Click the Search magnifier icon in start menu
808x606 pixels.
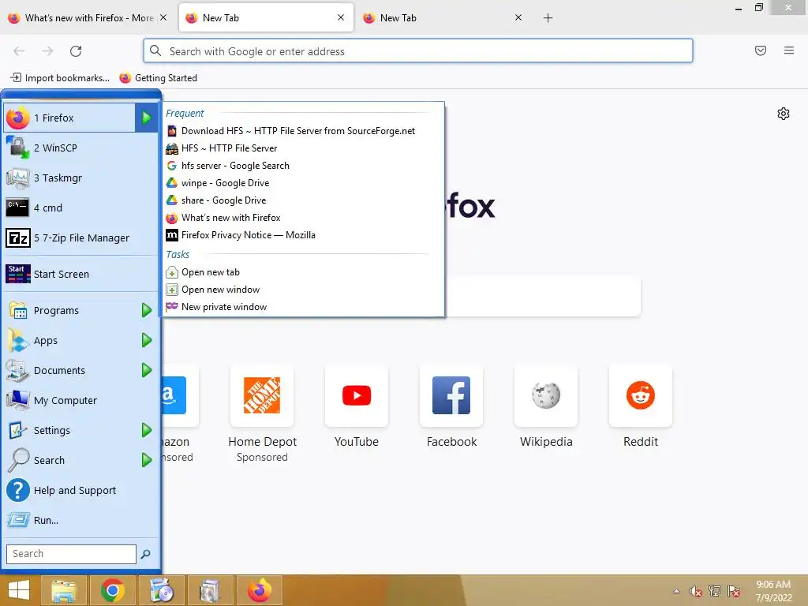[x=18, y=460]
